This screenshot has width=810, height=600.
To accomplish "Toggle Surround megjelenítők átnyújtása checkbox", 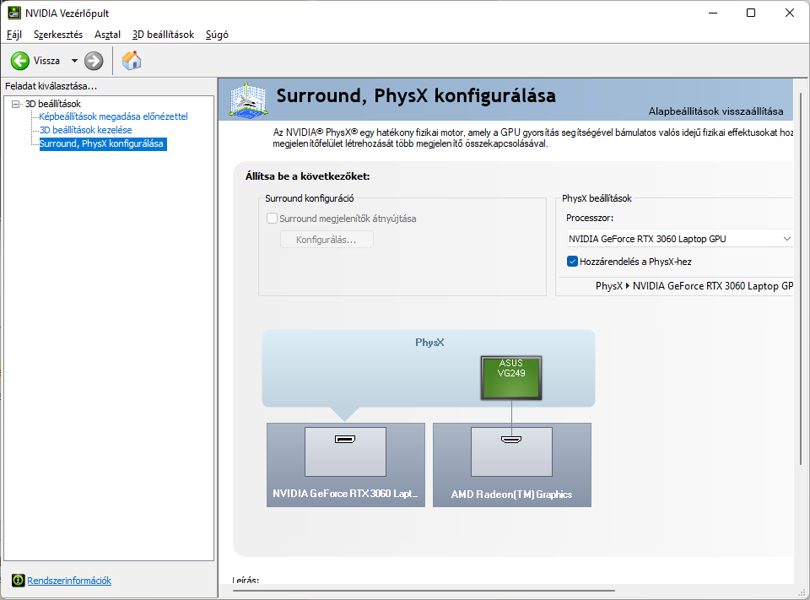I will coord(272,218).
